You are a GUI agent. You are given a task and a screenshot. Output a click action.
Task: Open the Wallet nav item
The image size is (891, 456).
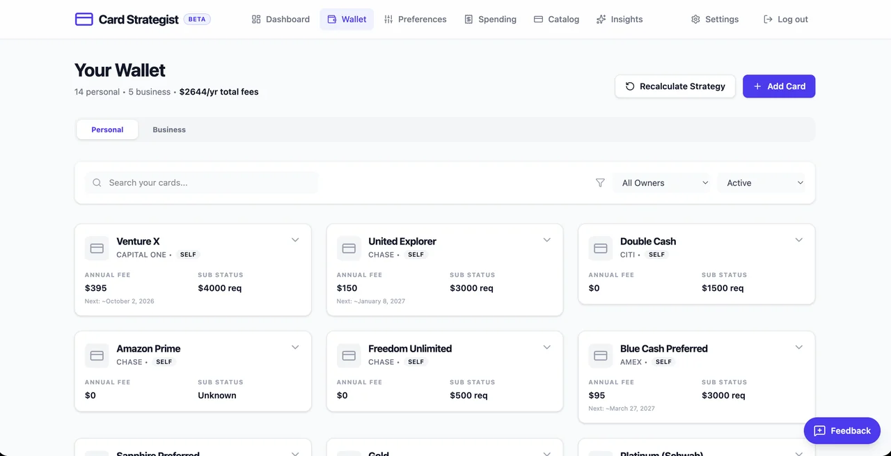[347, 19]
